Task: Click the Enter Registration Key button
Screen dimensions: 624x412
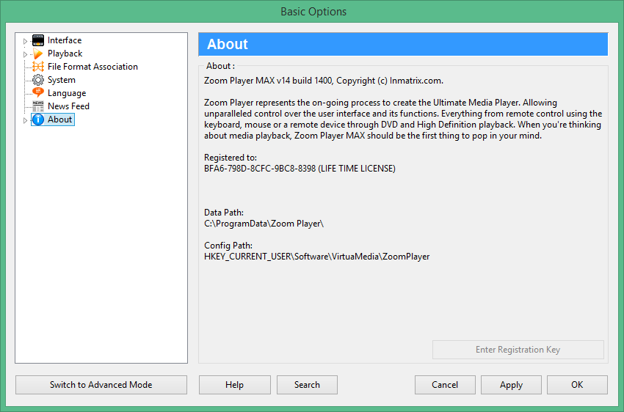Action: 518,350
